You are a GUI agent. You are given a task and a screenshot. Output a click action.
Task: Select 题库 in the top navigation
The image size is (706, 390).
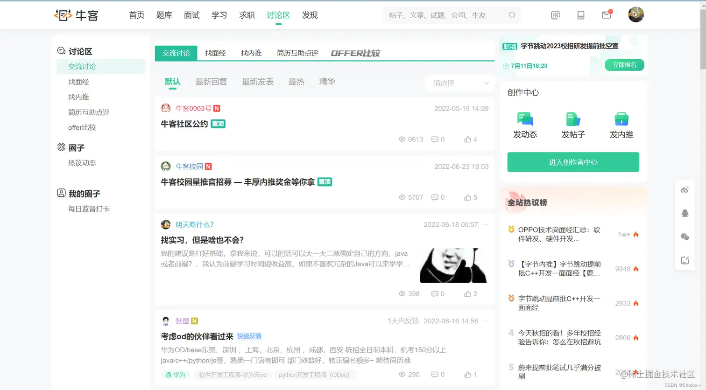click(x=164, y=15)
